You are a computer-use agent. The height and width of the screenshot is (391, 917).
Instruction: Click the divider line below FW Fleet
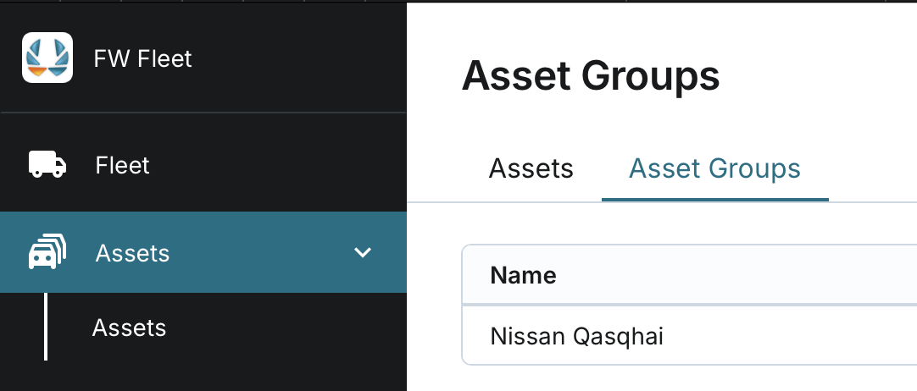point(203,113)
